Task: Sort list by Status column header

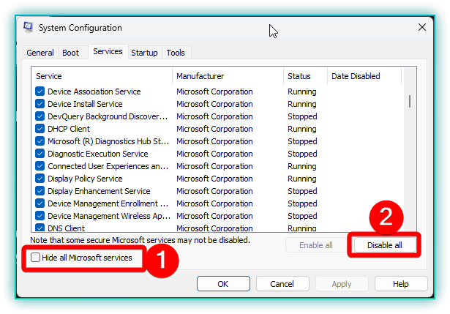Action: tap(304, 76)
